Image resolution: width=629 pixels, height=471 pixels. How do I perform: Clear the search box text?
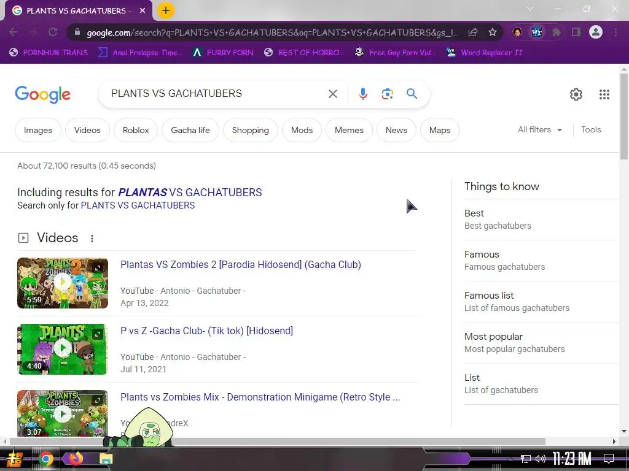(x=332, y=94)
